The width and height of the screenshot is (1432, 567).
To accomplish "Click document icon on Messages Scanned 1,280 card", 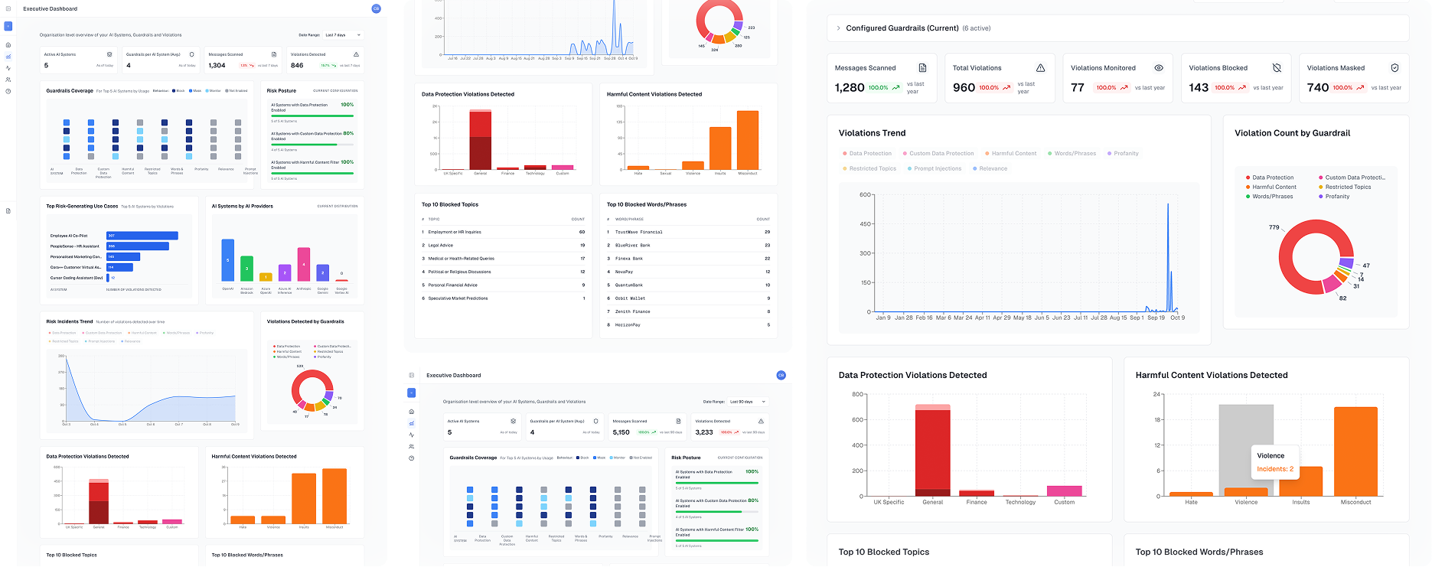I will pyautogui.click(x=922, y=68).
